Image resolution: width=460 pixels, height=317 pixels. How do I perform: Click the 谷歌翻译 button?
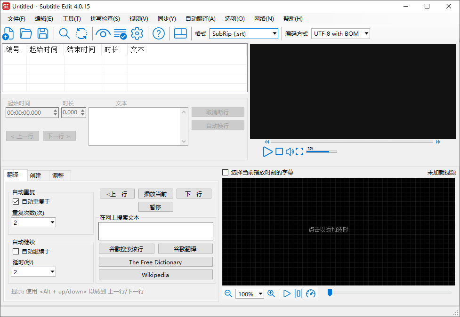click(185, 248)
